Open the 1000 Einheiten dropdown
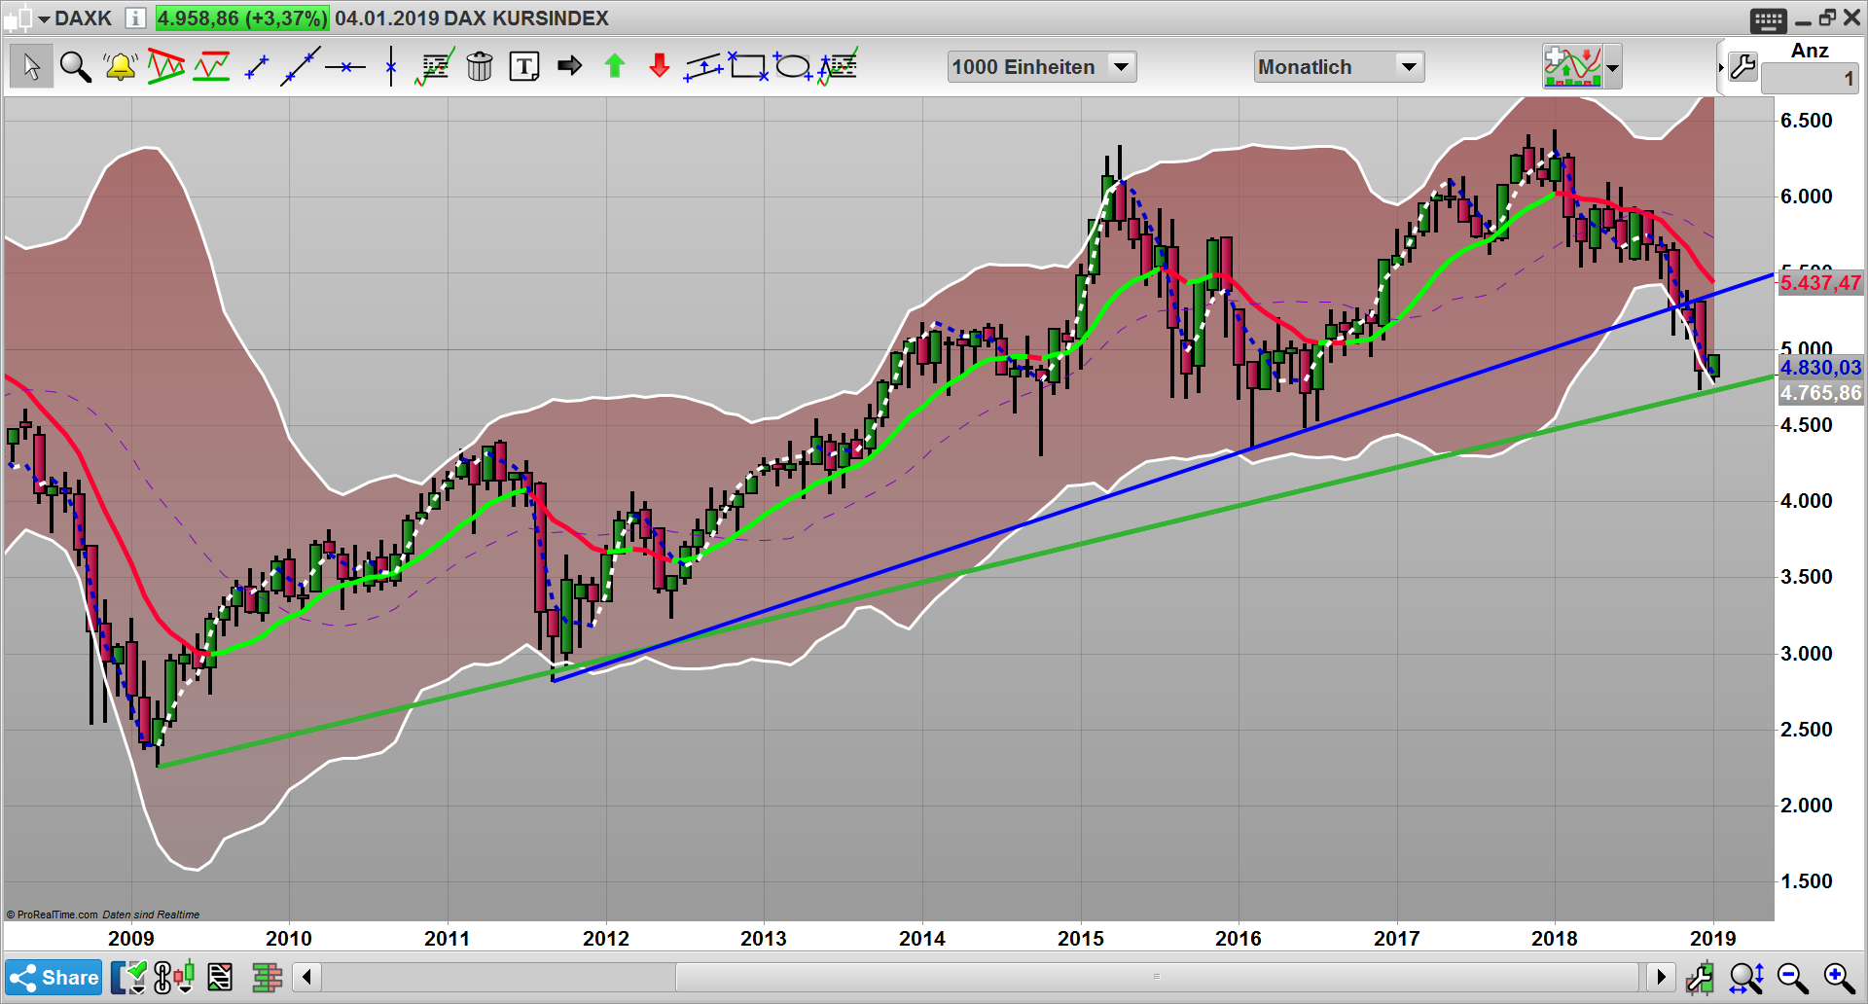1868x1004 pixels. coord(1042,66)
